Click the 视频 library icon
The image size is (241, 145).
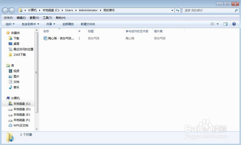(x=10, y=71)
